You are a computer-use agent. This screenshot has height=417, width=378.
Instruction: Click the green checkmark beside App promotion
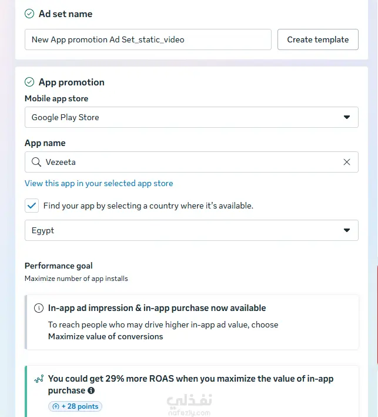click(x=29, y=82)
